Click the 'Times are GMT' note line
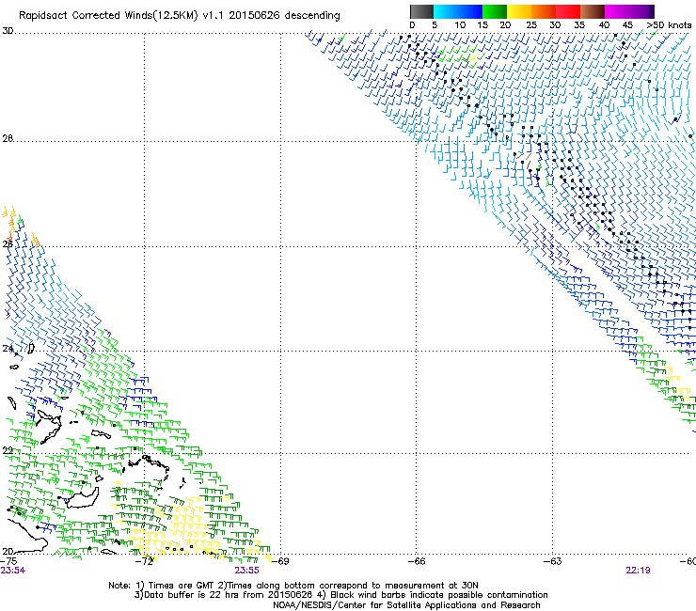Screen dimensions: 696x611 [293, 586]
